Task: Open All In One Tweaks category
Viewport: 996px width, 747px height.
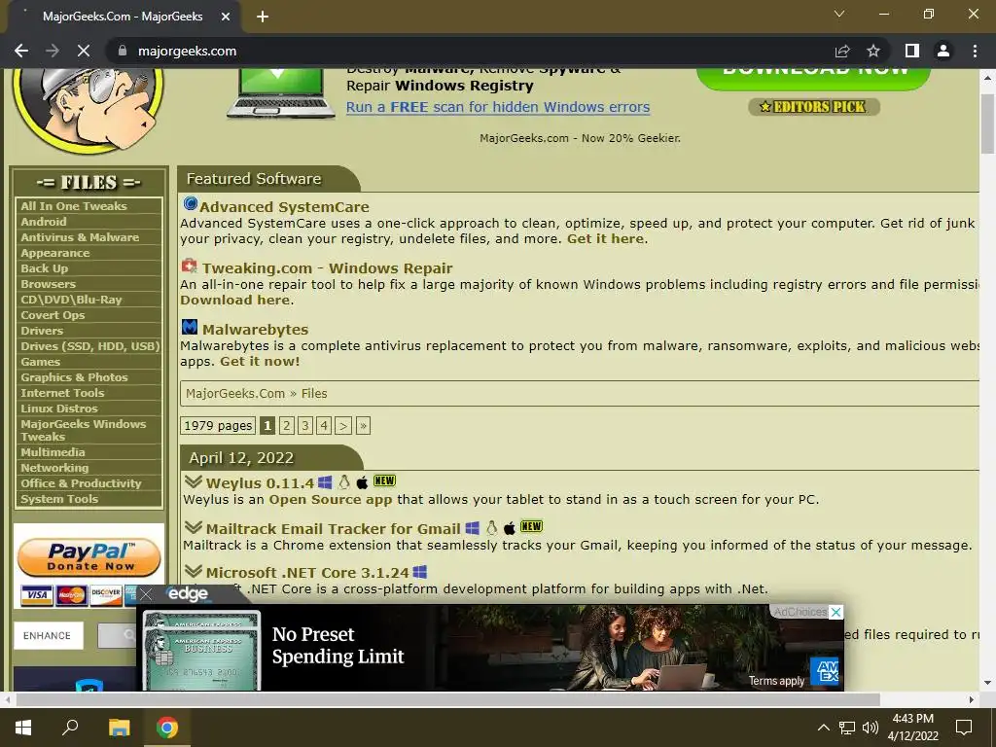Action: click(74, 206)
